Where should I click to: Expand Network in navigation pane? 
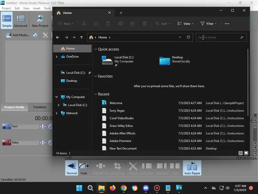[x=57, y=113]
